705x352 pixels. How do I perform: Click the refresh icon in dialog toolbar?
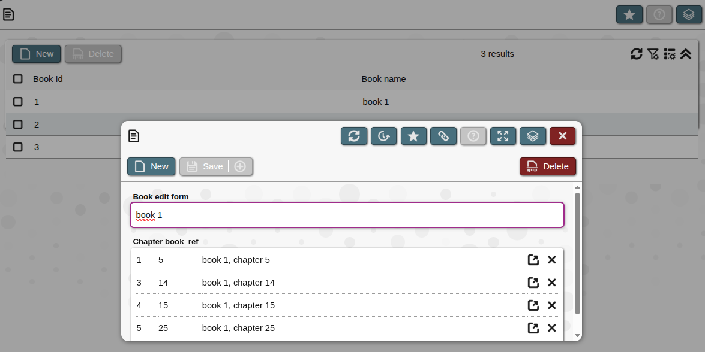[x=354, y=136]
